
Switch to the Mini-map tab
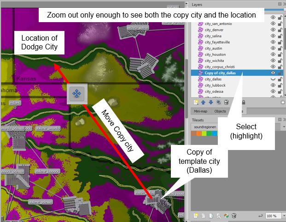[200, 111]
